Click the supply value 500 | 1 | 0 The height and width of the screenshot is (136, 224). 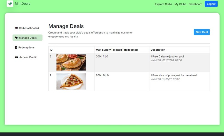102,56
